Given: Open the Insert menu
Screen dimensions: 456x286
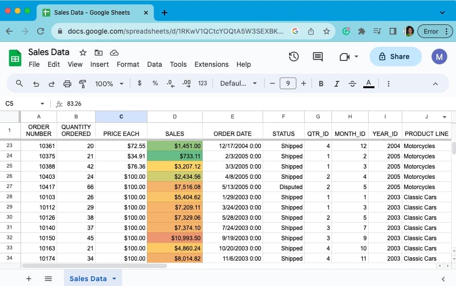Looking at the screenshot, I should [x=100, y=64].
